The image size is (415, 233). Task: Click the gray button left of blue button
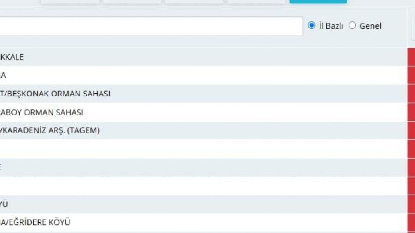(256, 2)
